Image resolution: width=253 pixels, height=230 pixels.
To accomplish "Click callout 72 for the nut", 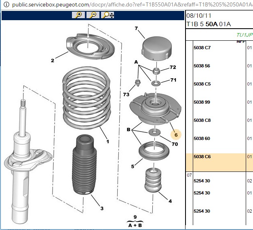I will [173, 67].
